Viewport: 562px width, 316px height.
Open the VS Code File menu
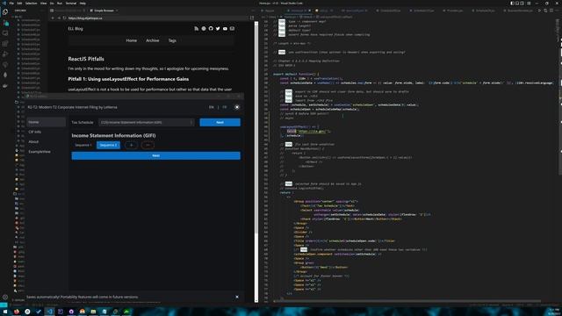pyautogui.click(x=11, y=4)
